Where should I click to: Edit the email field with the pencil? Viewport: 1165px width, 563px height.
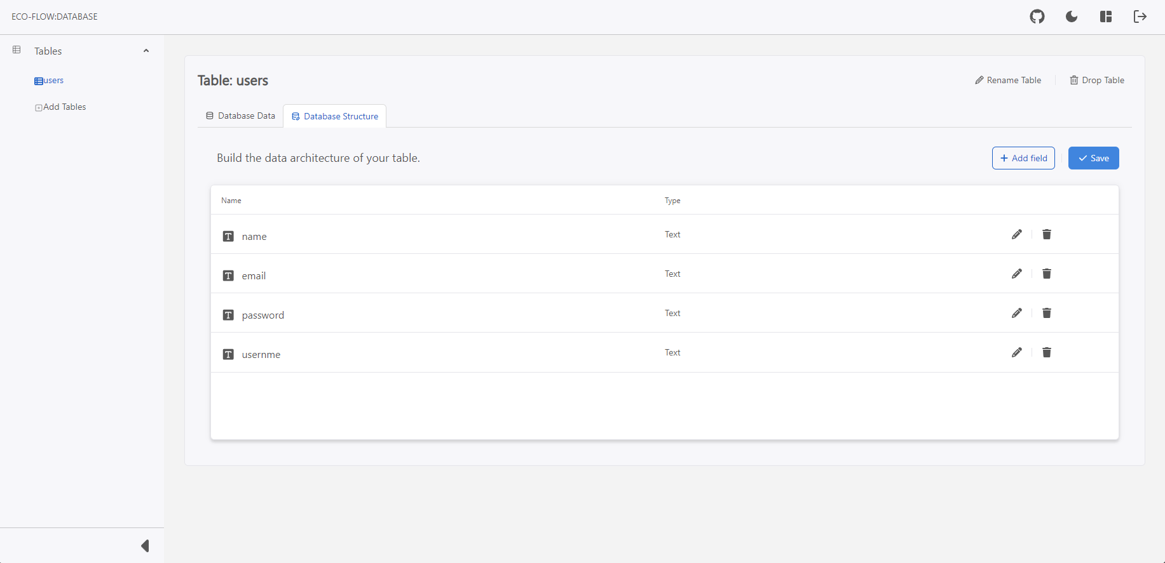tap(1017, 274)
